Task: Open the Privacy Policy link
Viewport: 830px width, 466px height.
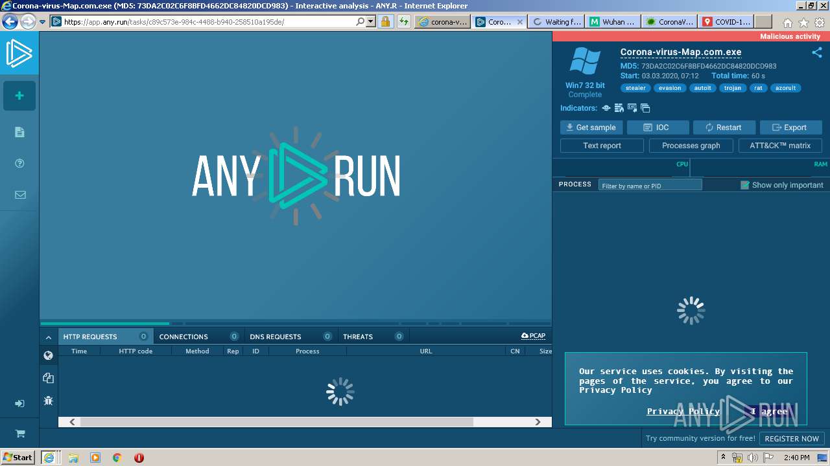Action: 683,411
